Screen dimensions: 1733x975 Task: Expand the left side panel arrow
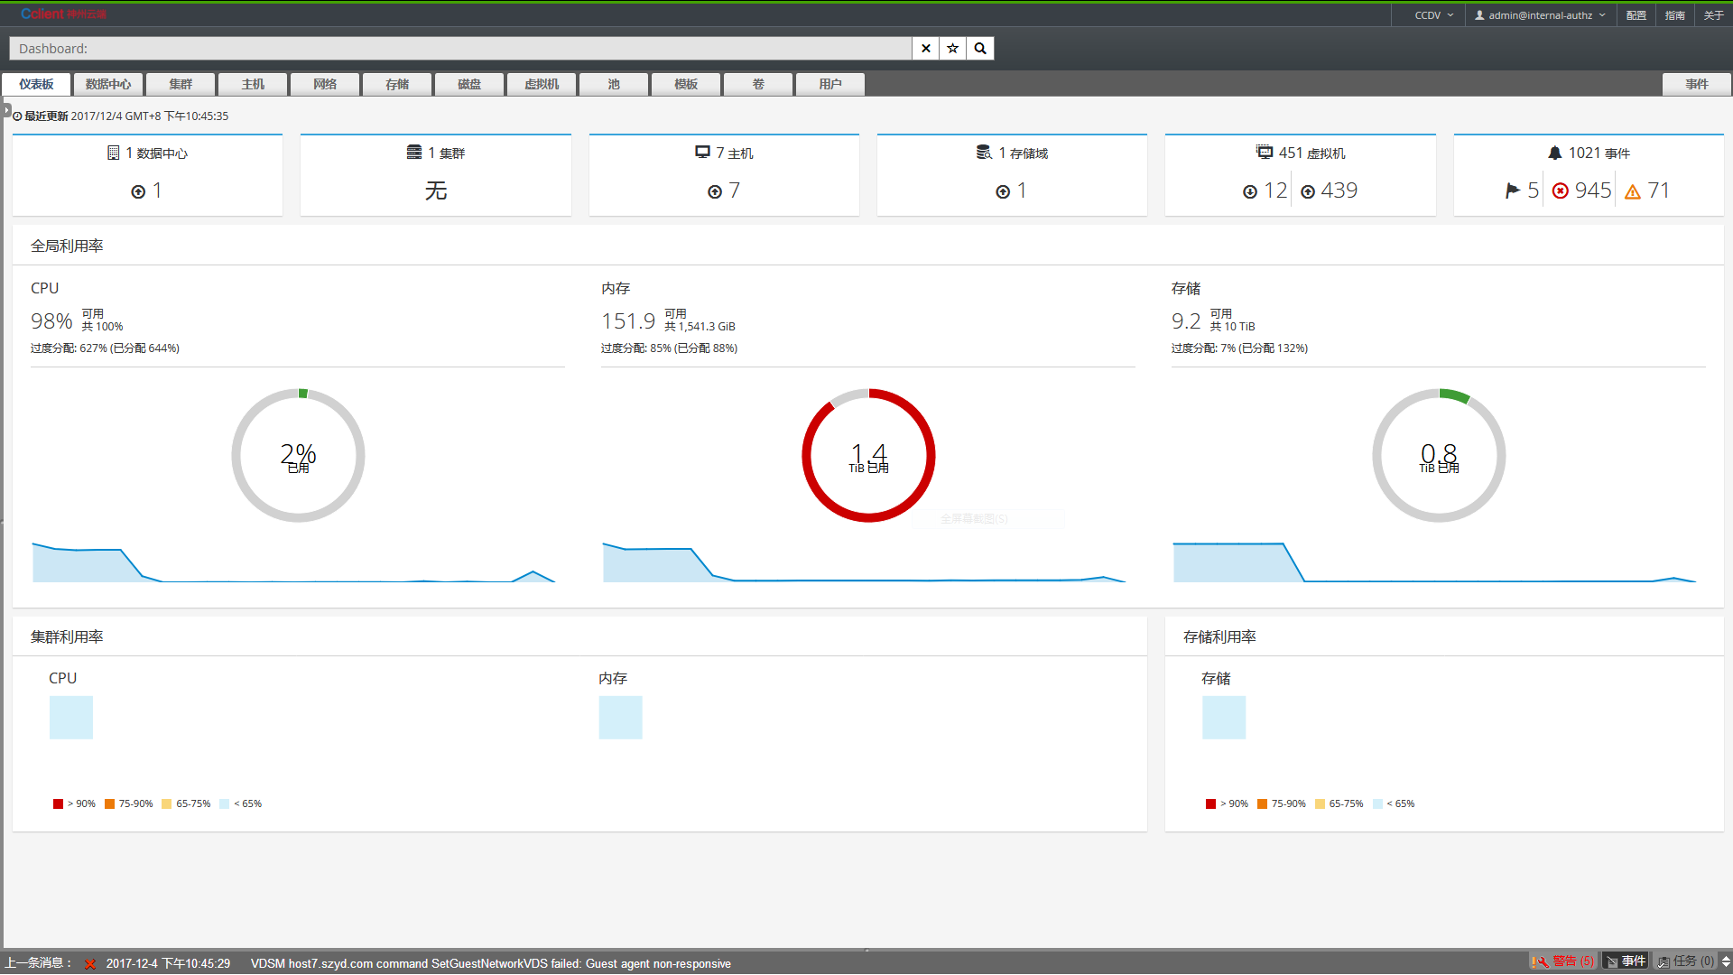tap(6, 110)
